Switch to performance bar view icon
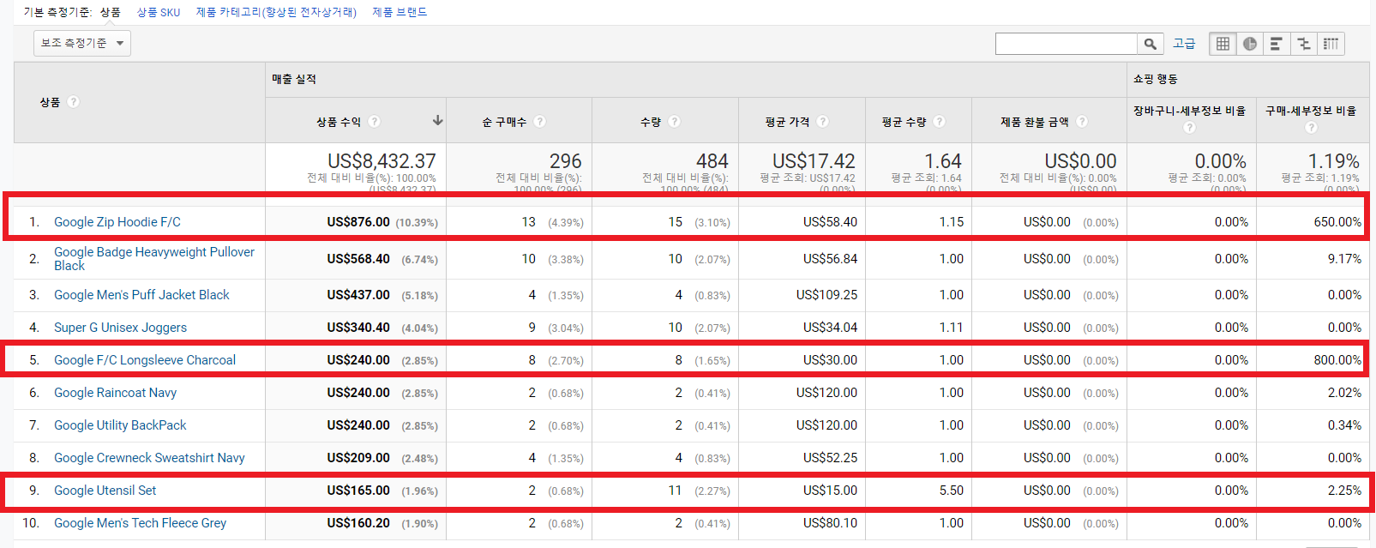Viewport: 1376px width, 548px height. [x=1277, y=44]
